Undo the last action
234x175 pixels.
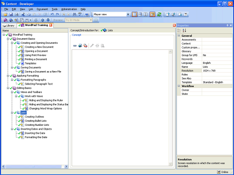point(52,15)
